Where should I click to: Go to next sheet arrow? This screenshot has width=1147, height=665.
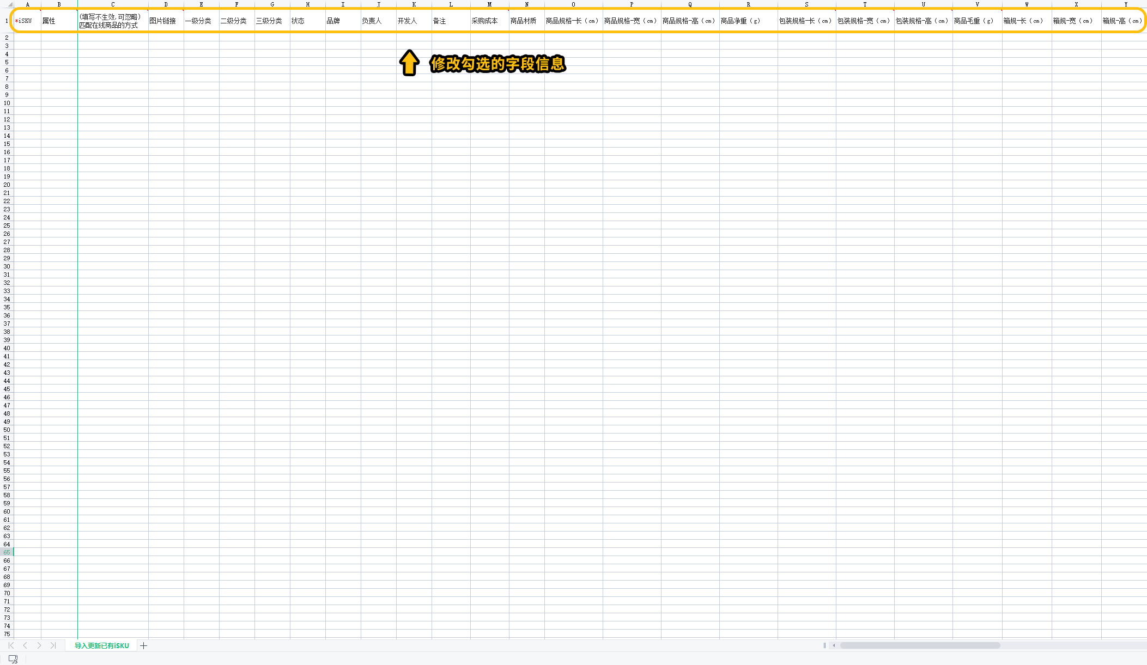pos(39,645)
